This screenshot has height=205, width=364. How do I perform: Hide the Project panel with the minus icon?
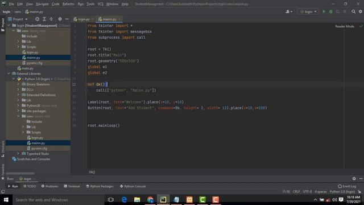[67, 19]
